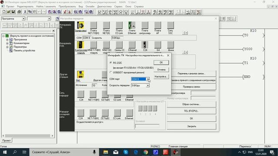
Task: Select the Плата AF board icon
Action: pyautogui.click(x=158, y=25)
